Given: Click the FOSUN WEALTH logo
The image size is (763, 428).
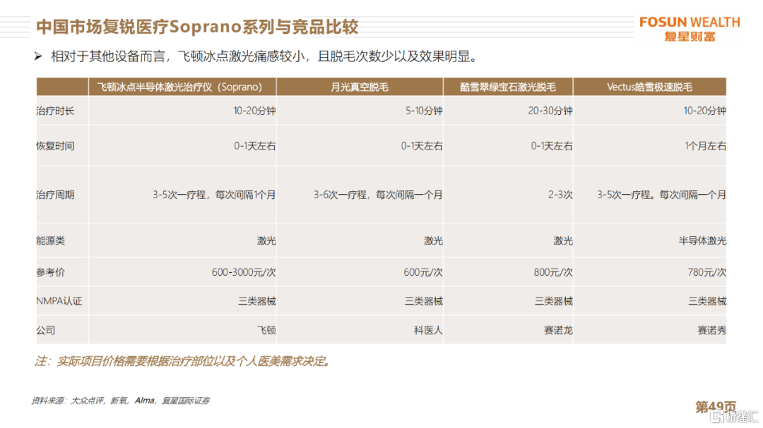Looking at the screenshot, I should (690, 29).
